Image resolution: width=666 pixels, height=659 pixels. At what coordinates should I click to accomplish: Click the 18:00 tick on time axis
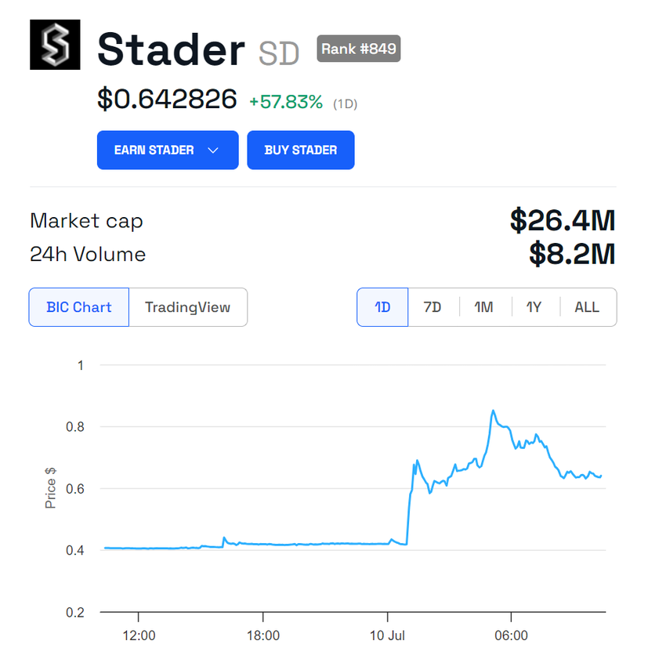[263, 635]
